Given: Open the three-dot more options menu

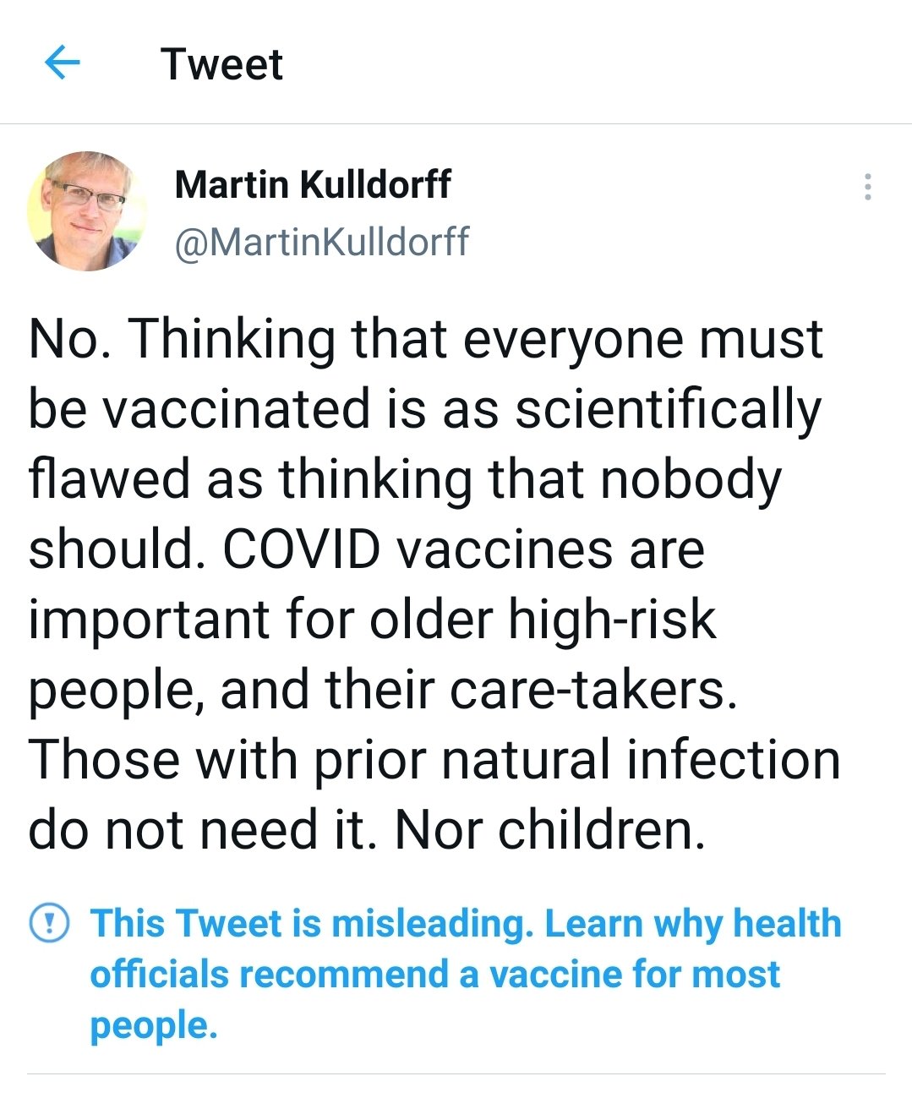Looking at the screenshot, I should pyautogui.click(x=867, y=187).
